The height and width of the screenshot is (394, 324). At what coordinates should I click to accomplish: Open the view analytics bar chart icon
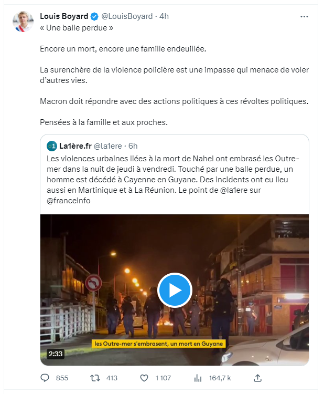pos(198,378)
